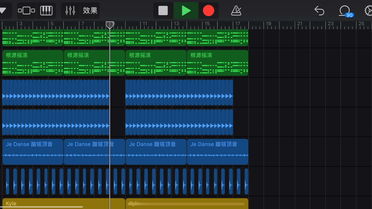Jump to bar 19 on the ruler
Viewport: 372px width, 209px height.
pyautogui.click(x=268, y=24)
